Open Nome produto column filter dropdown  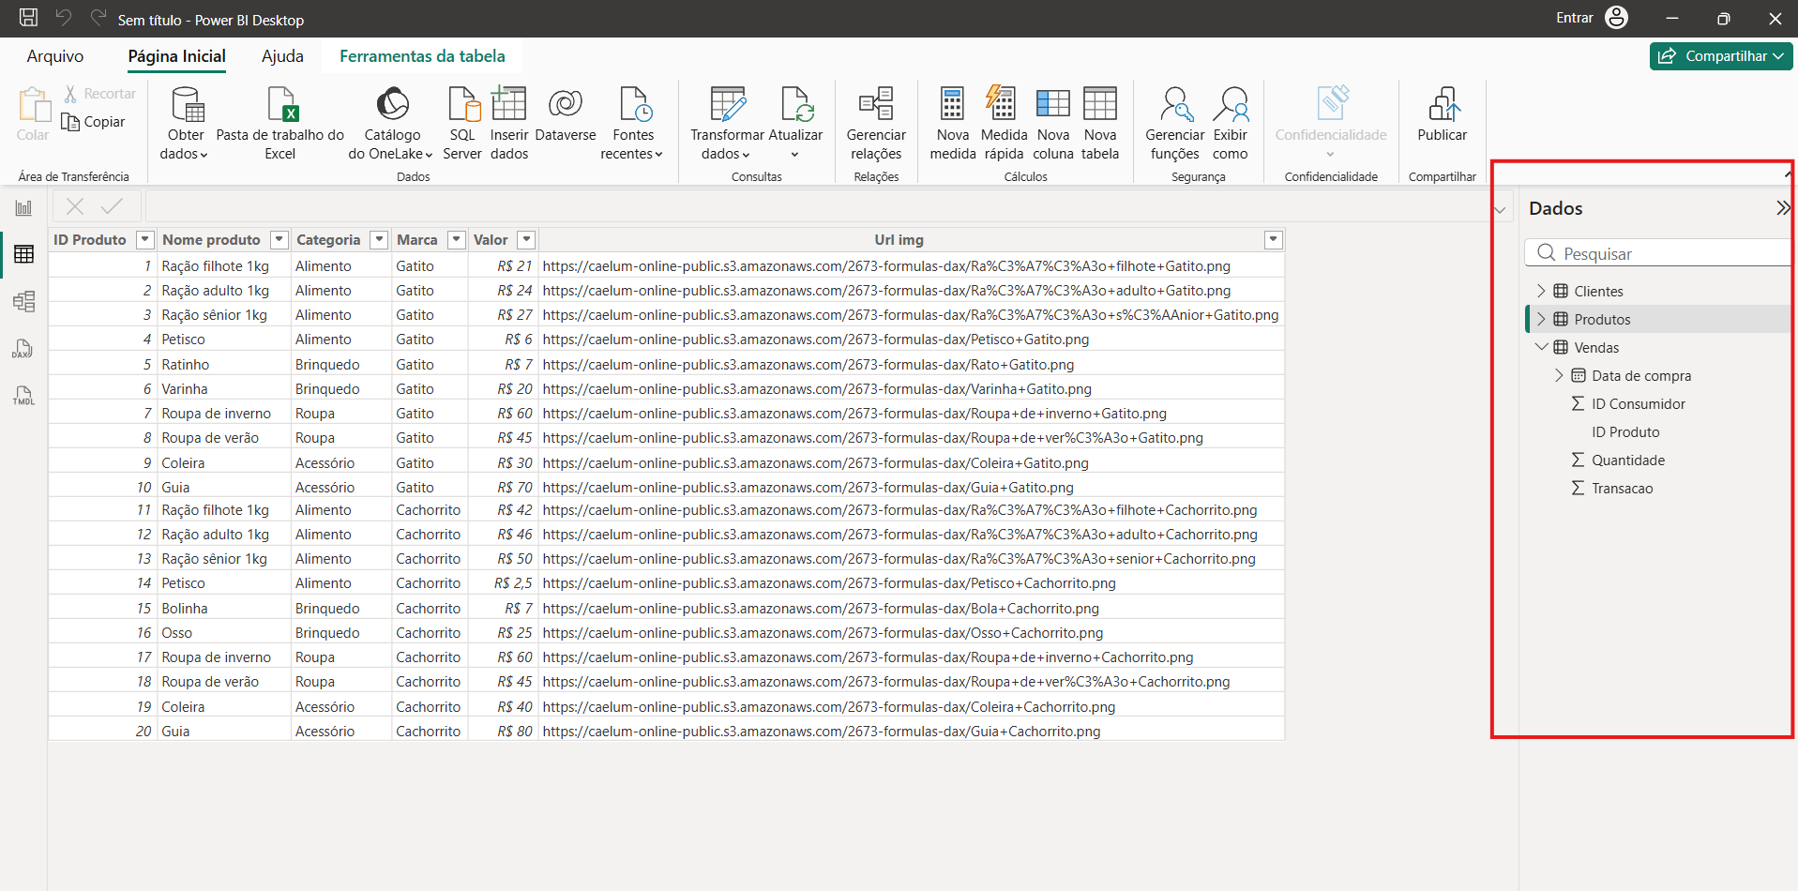tap(280, 240)
